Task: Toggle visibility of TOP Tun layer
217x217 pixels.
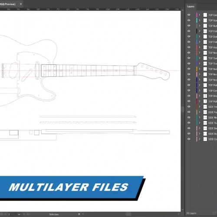Action: (189, 58)
